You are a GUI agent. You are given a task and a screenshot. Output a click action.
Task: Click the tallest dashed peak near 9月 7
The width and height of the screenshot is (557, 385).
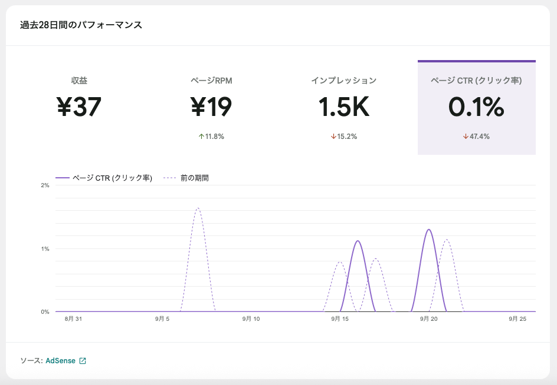pyautogui.click(x=198, y=208)
